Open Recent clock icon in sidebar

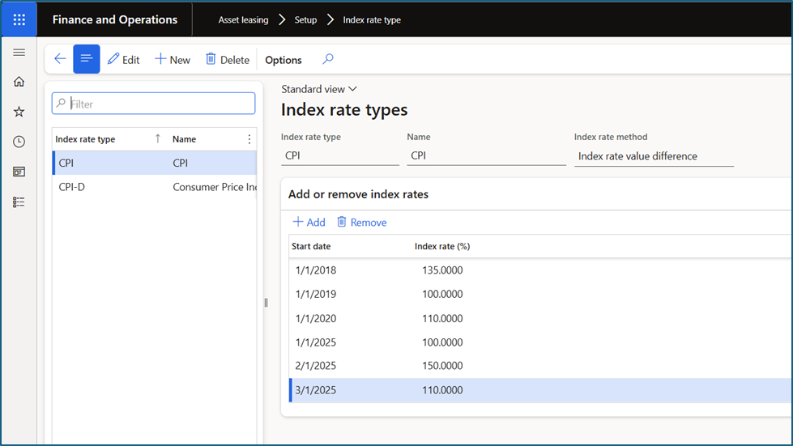[19, 142]
